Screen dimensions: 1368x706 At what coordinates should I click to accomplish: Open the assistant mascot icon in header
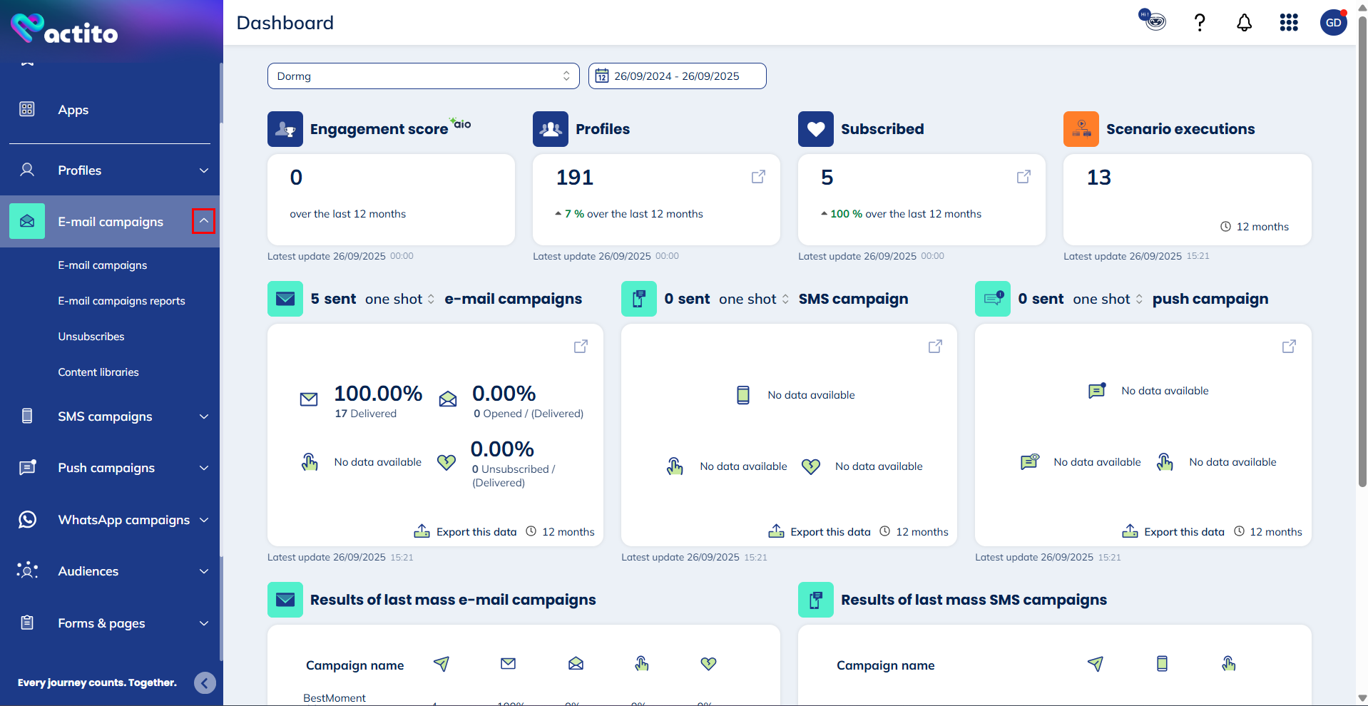pos(1153,21)
